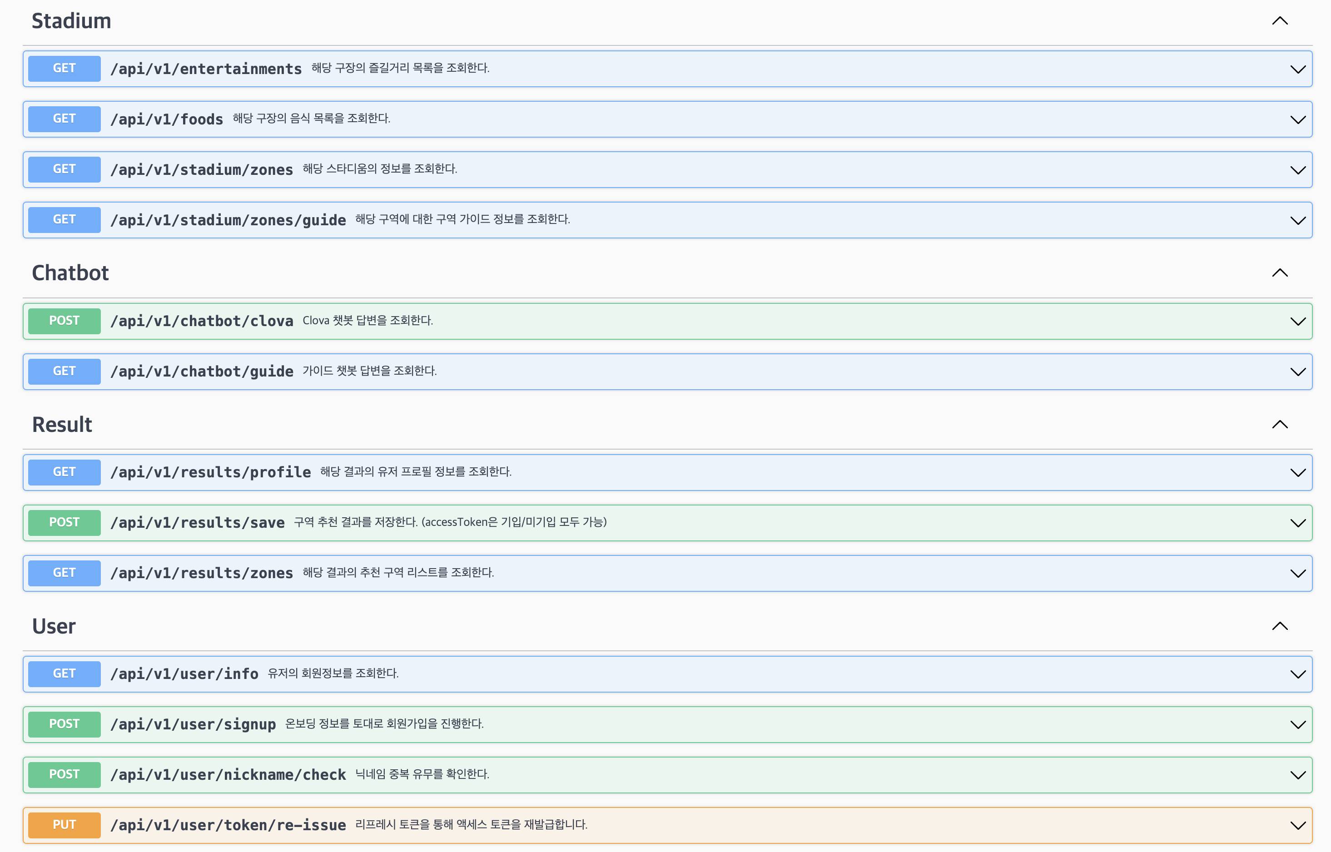
Task: Collapse the User section chevron
Action: [x=1280, y=626]
